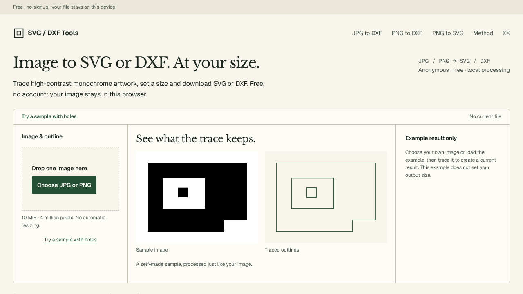The image size is (523, 294).
Task: Click the nested-square site logo icon
Action: [x=19, y=33]
